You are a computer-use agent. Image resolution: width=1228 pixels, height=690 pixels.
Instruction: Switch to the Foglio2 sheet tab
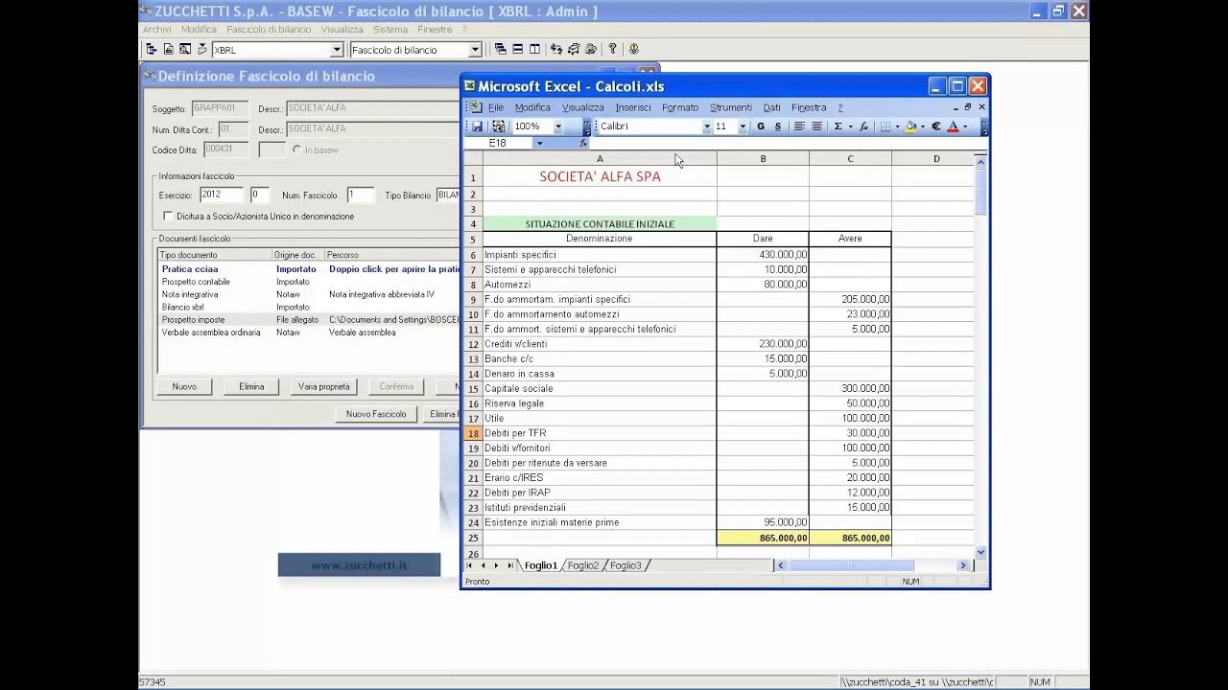(583, 565)
